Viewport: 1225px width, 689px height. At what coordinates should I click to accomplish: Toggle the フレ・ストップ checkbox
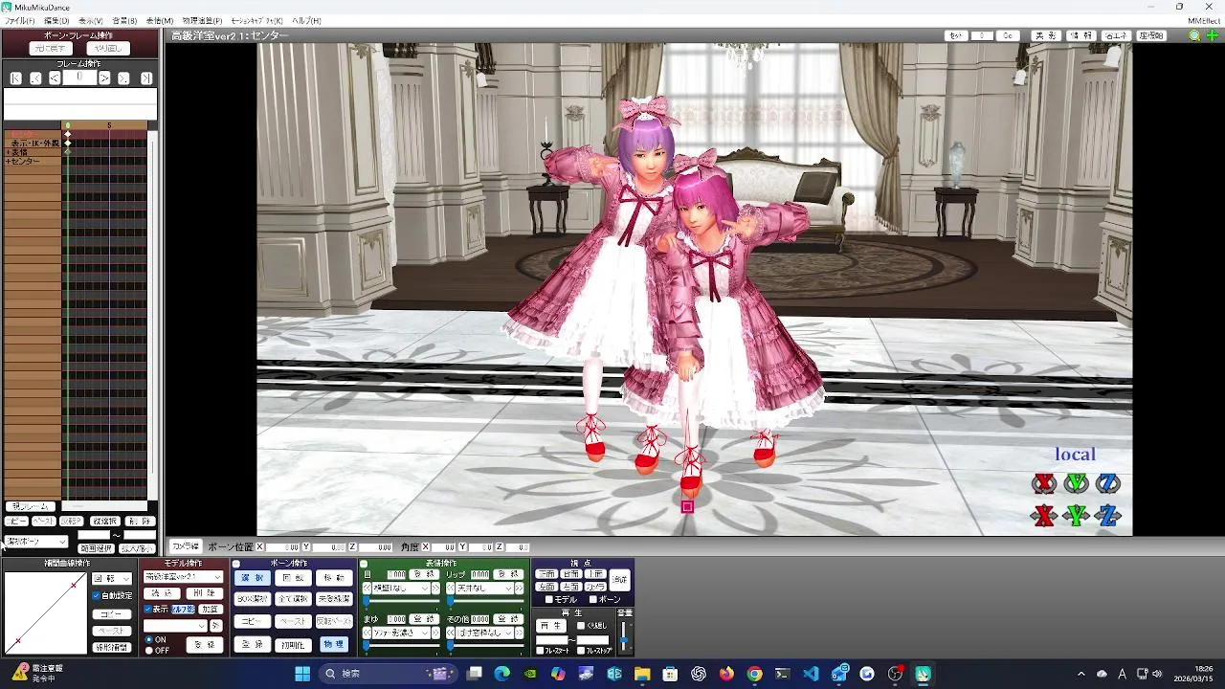(x=581, y=651)
